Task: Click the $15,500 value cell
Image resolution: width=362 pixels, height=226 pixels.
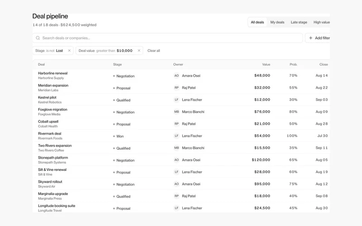Action: (262, 148)
